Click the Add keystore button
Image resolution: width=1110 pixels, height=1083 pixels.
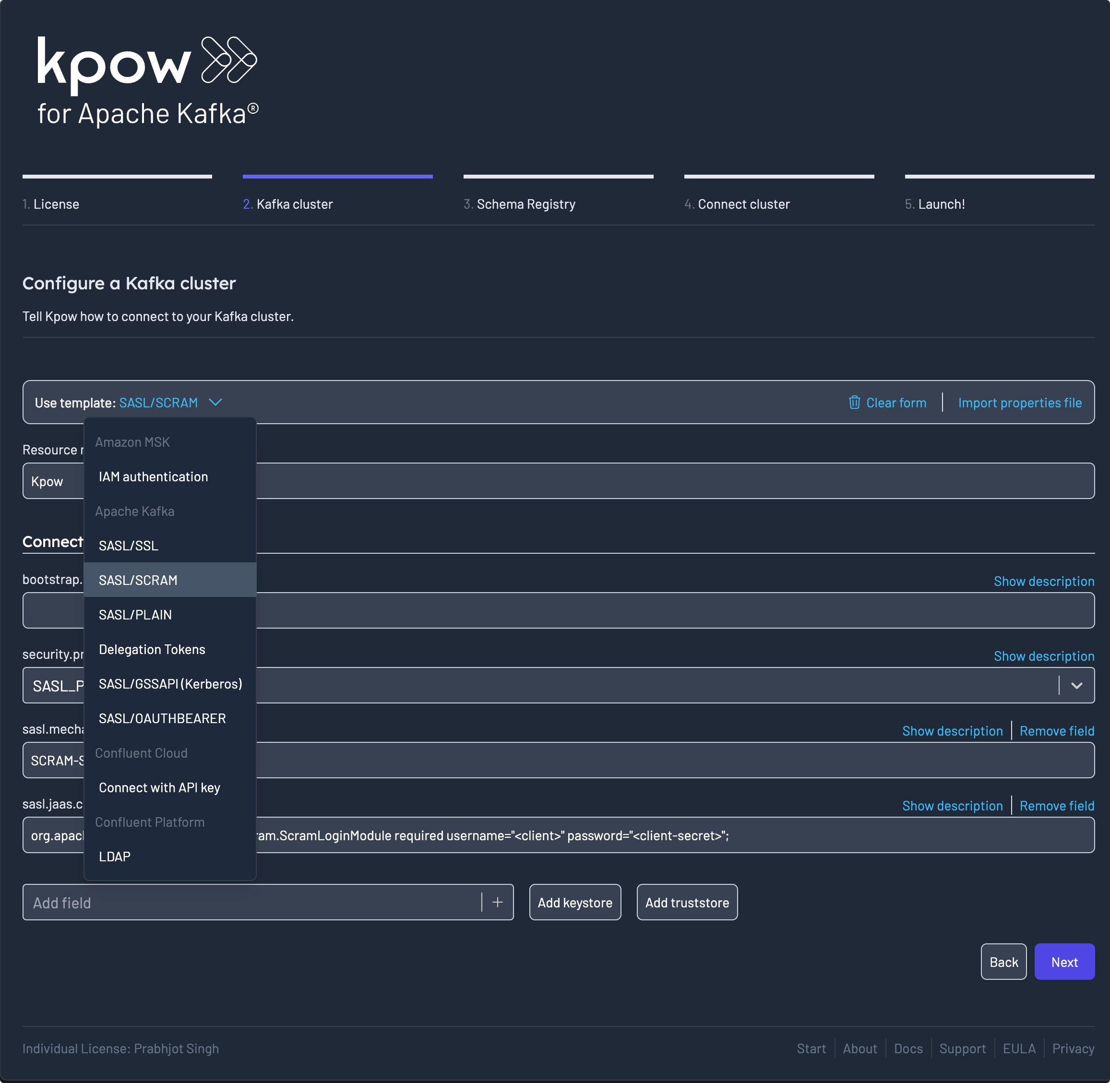[574, 902]
